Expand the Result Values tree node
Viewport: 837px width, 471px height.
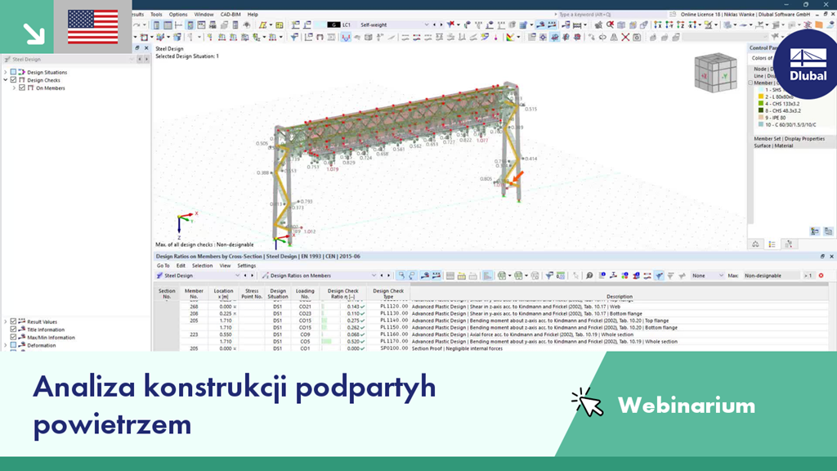coord(6,321)
